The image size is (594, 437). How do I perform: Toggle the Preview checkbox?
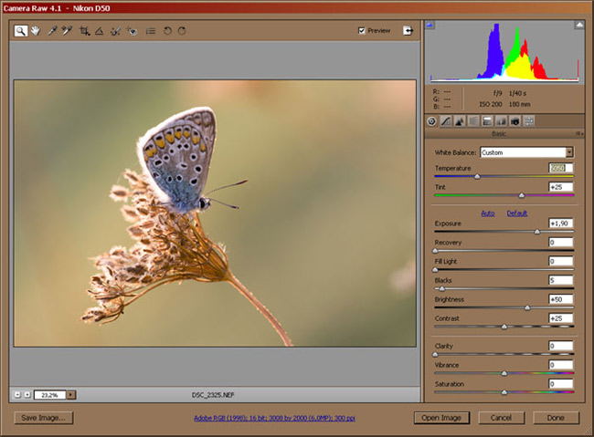pos(361,31)
